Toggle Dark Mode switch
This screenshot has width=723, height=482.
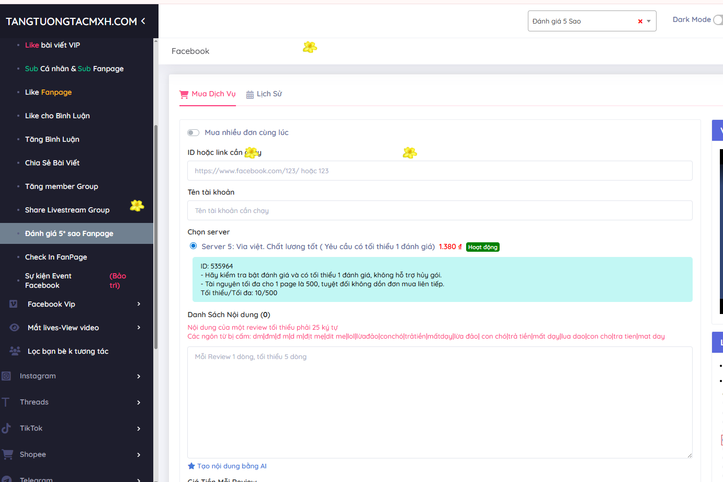[718, 20]
